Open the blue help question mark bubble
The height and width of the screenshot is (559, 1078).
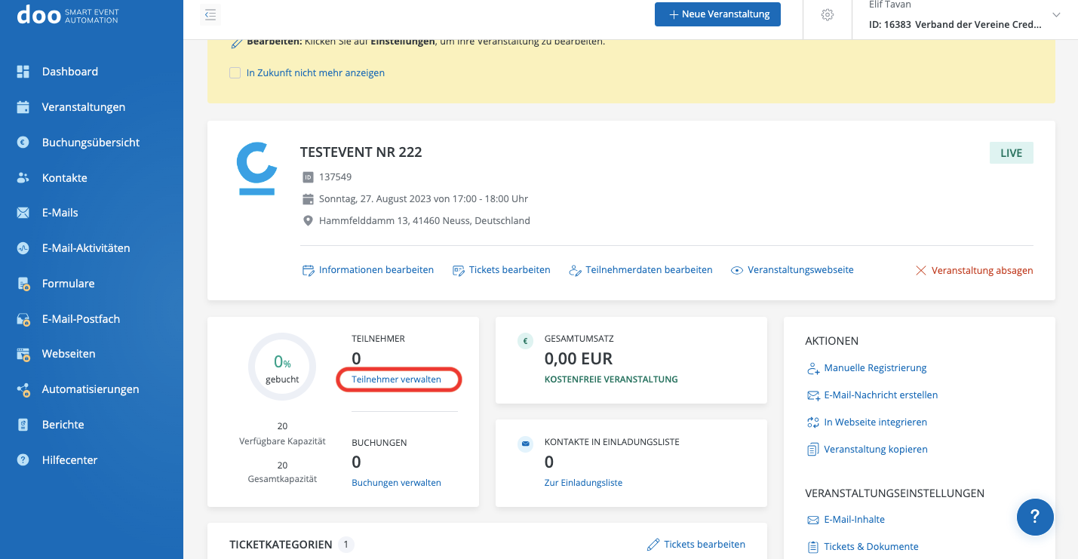[1035, 517]
